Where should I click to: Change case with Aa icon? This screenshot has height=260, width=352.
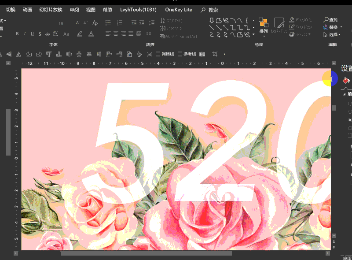pos(66,34)
